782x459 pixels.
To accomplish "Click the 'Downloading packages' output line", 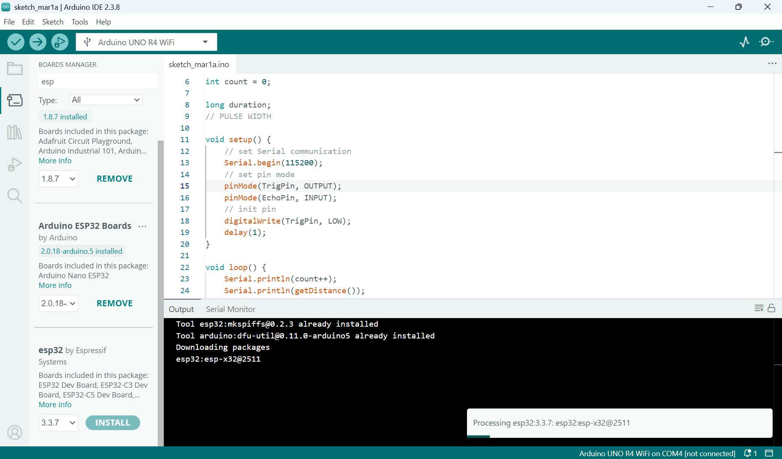I will pos(223,347).
